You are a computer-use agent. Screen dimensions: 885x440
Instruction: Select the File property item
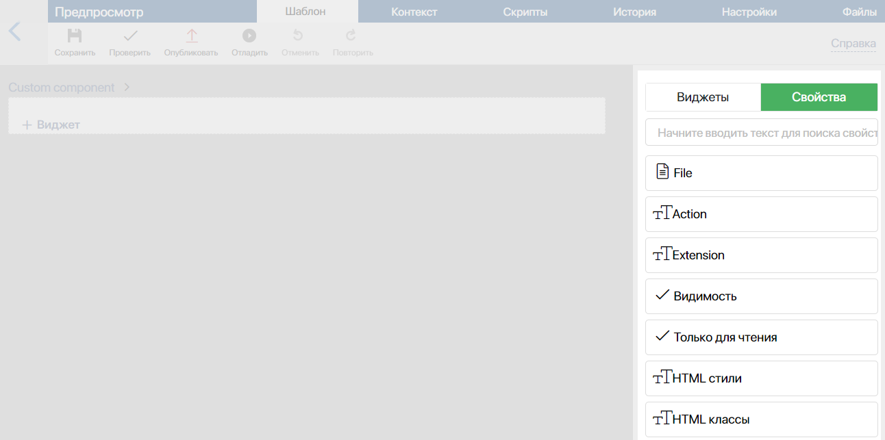point(761,173)
